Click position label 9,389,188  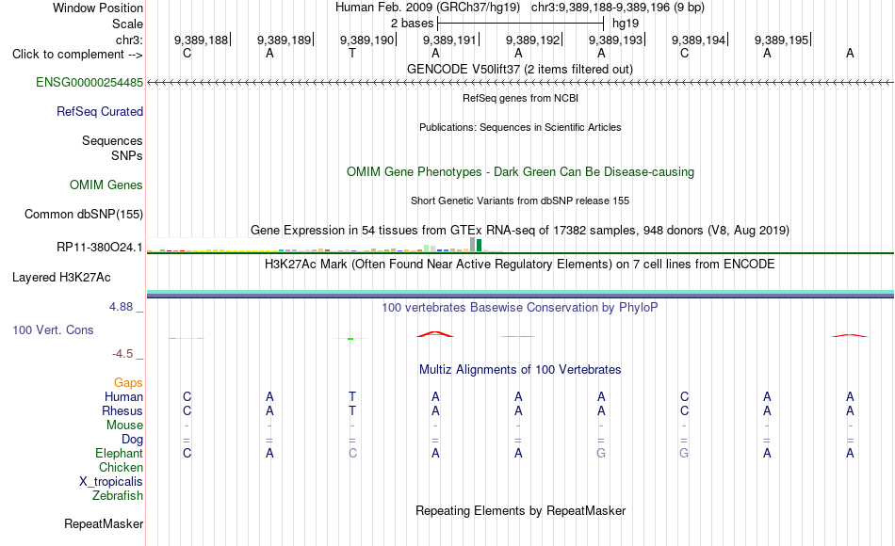pyautogui.click(x=201, y=40)
